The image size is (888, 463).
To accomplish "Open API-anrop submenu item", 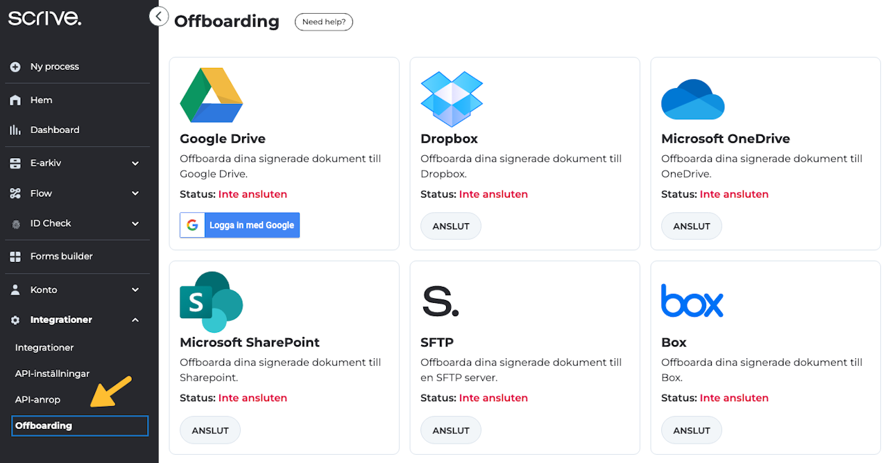I will 38,400.
